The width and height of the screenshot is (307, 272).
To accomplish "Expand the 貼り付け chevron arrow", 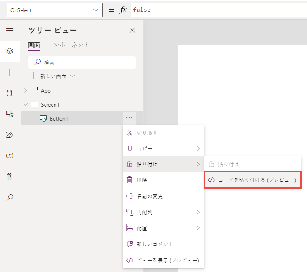I will (x=198, y=164).
